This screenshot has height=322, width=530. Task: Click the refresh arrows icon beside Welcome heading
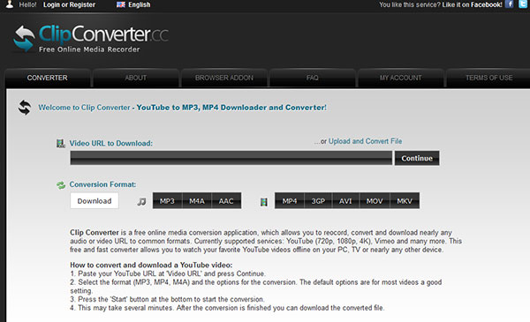[25, 108]
